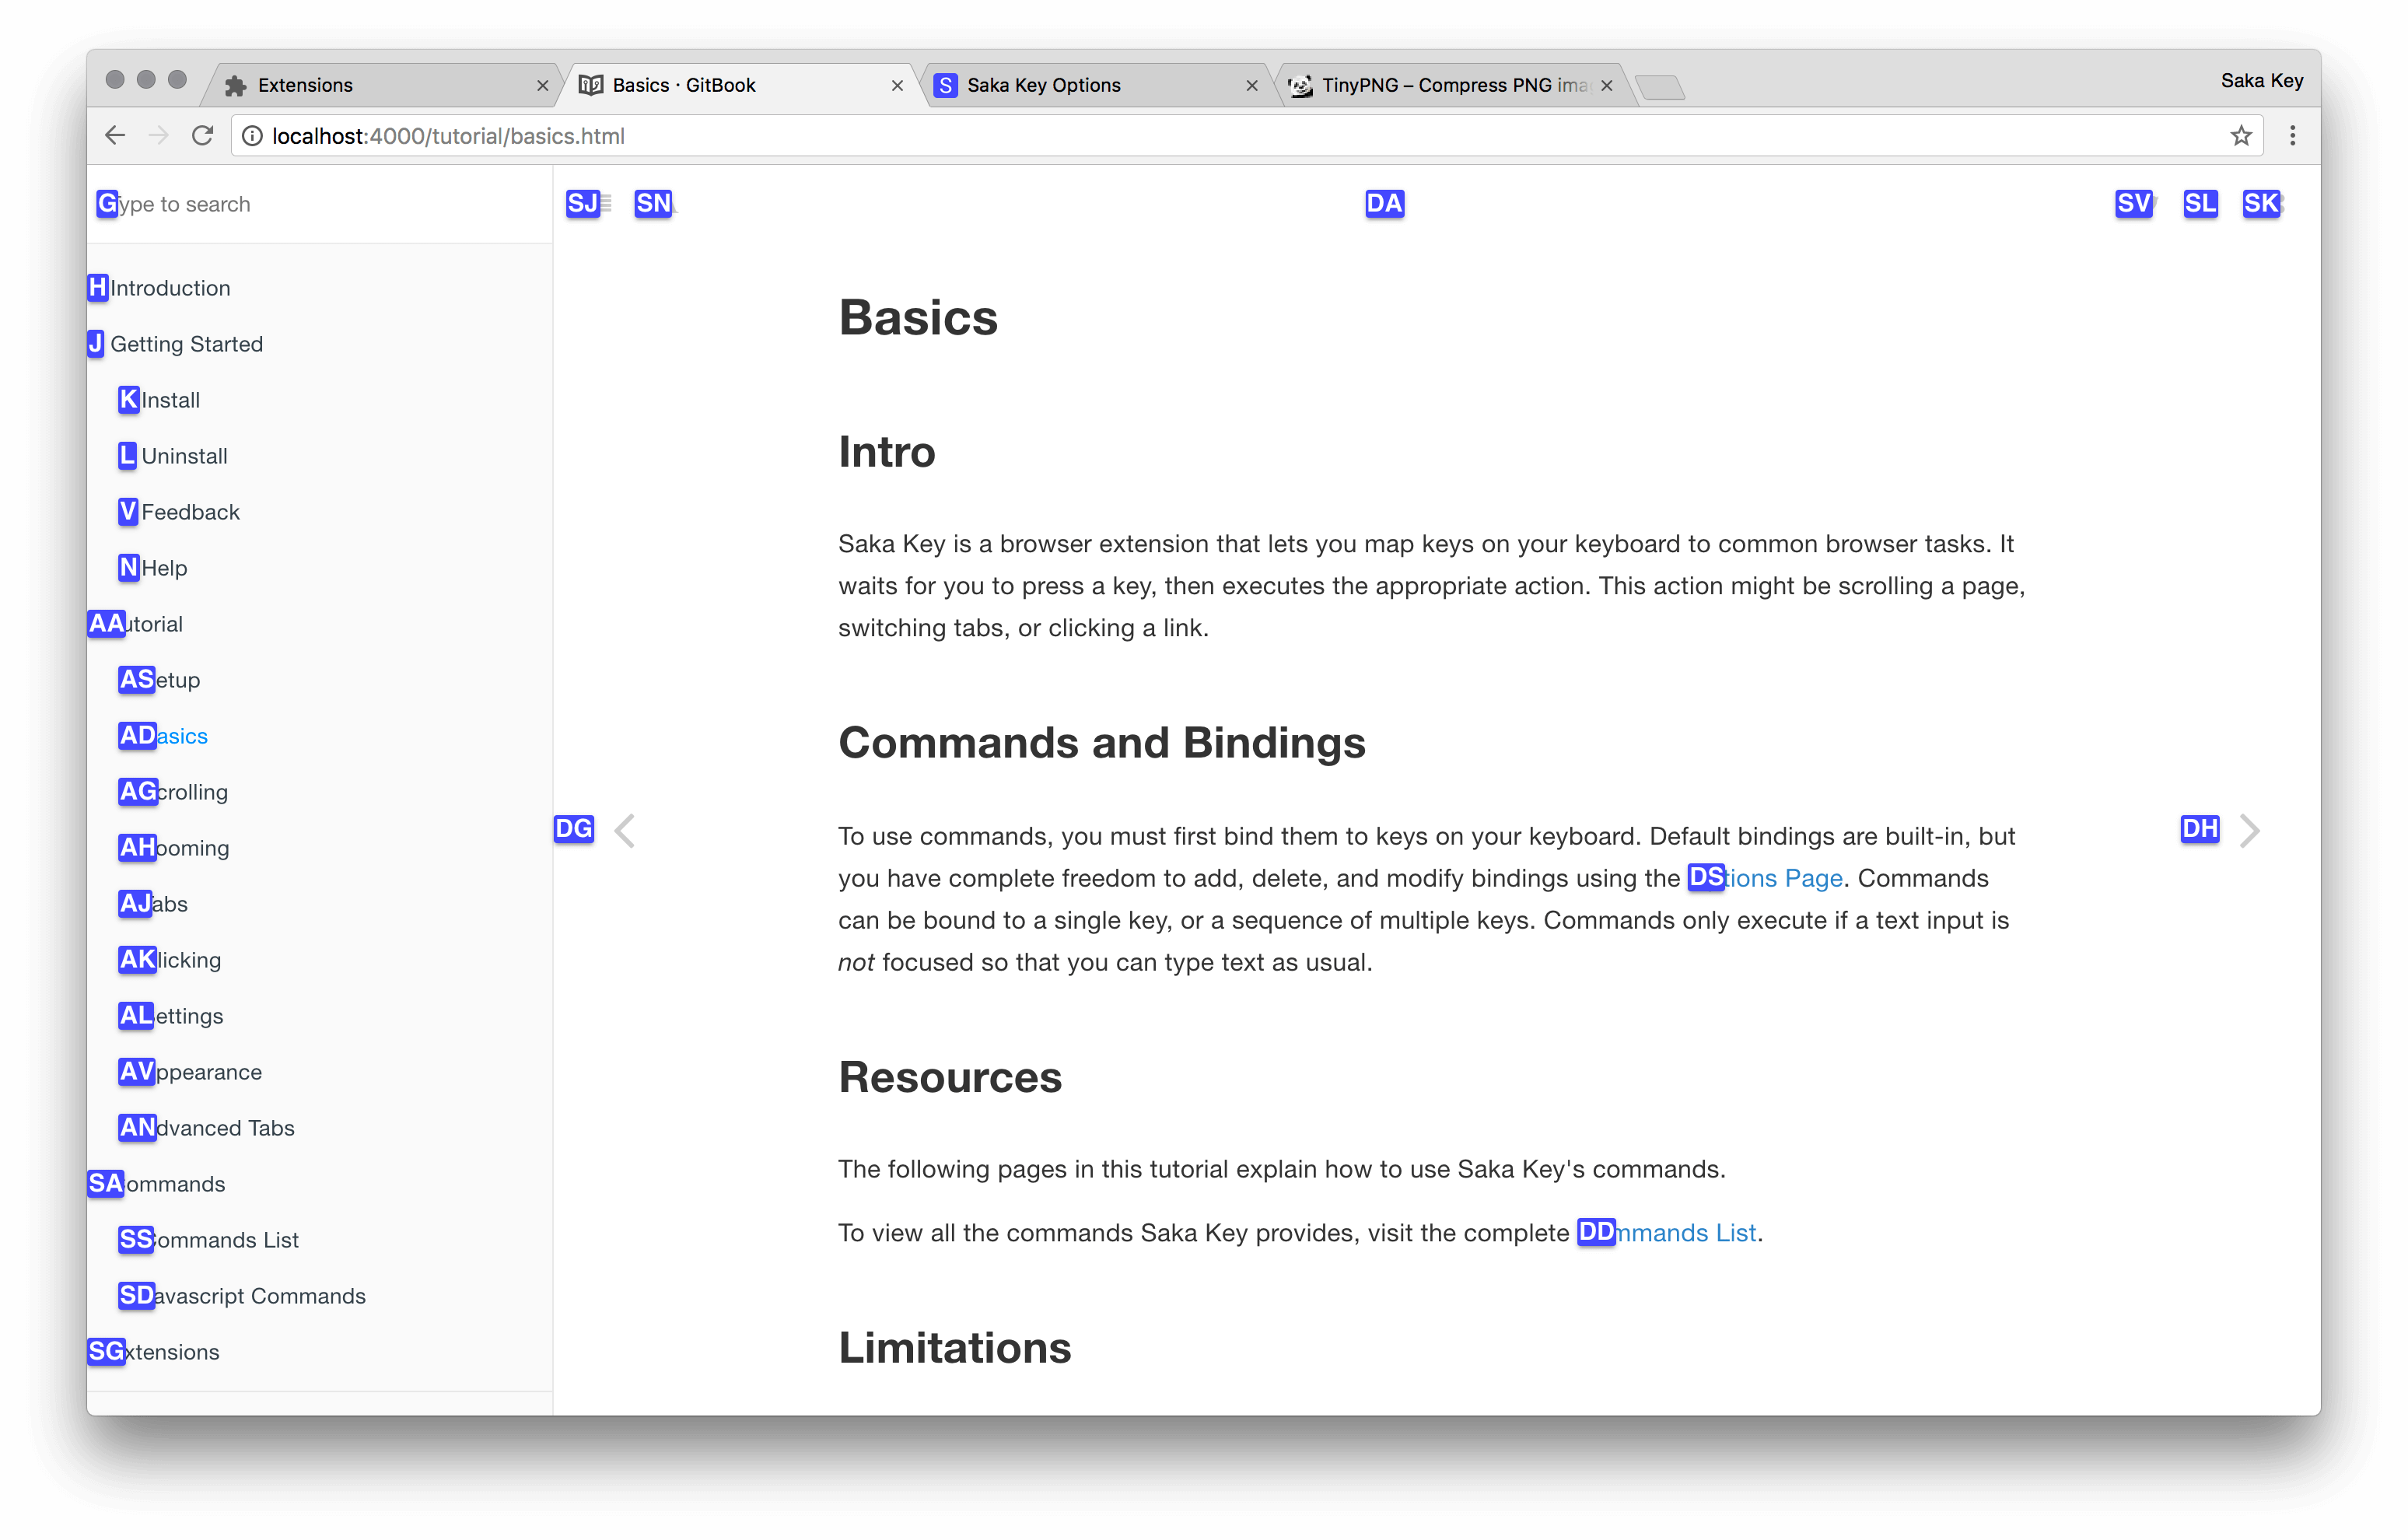
Task: Bookmark page using the star icon
Action: [2241, 135]
